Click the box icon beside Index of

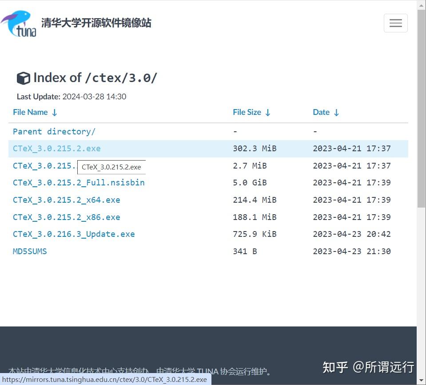24,78
